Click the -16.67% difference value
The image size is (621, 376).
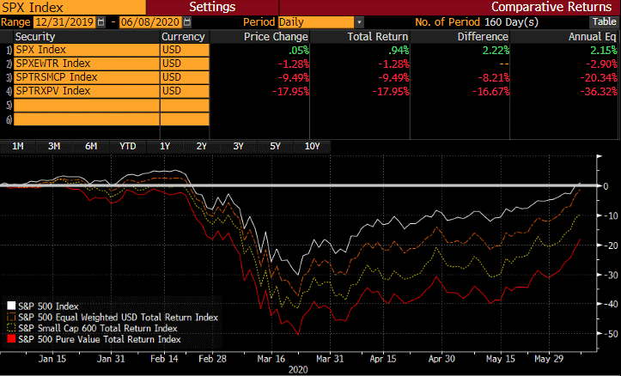490,92
